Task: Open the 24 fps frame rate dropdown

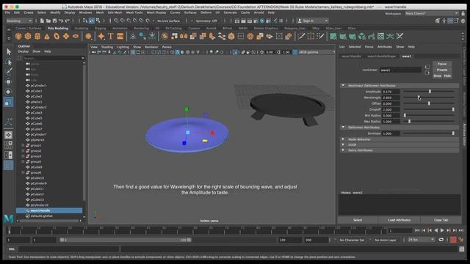Action: pos(421,240)
